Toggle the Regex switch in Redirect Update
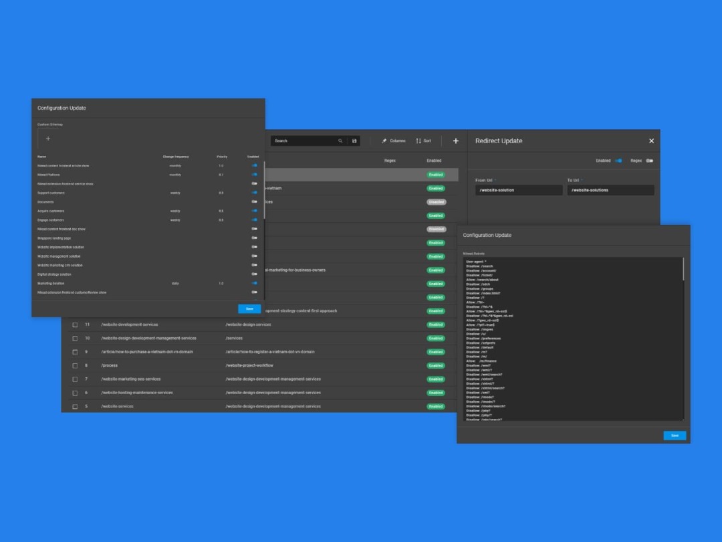Image resolution: width=722 pixels, height=542 pixels. point(649,161)
